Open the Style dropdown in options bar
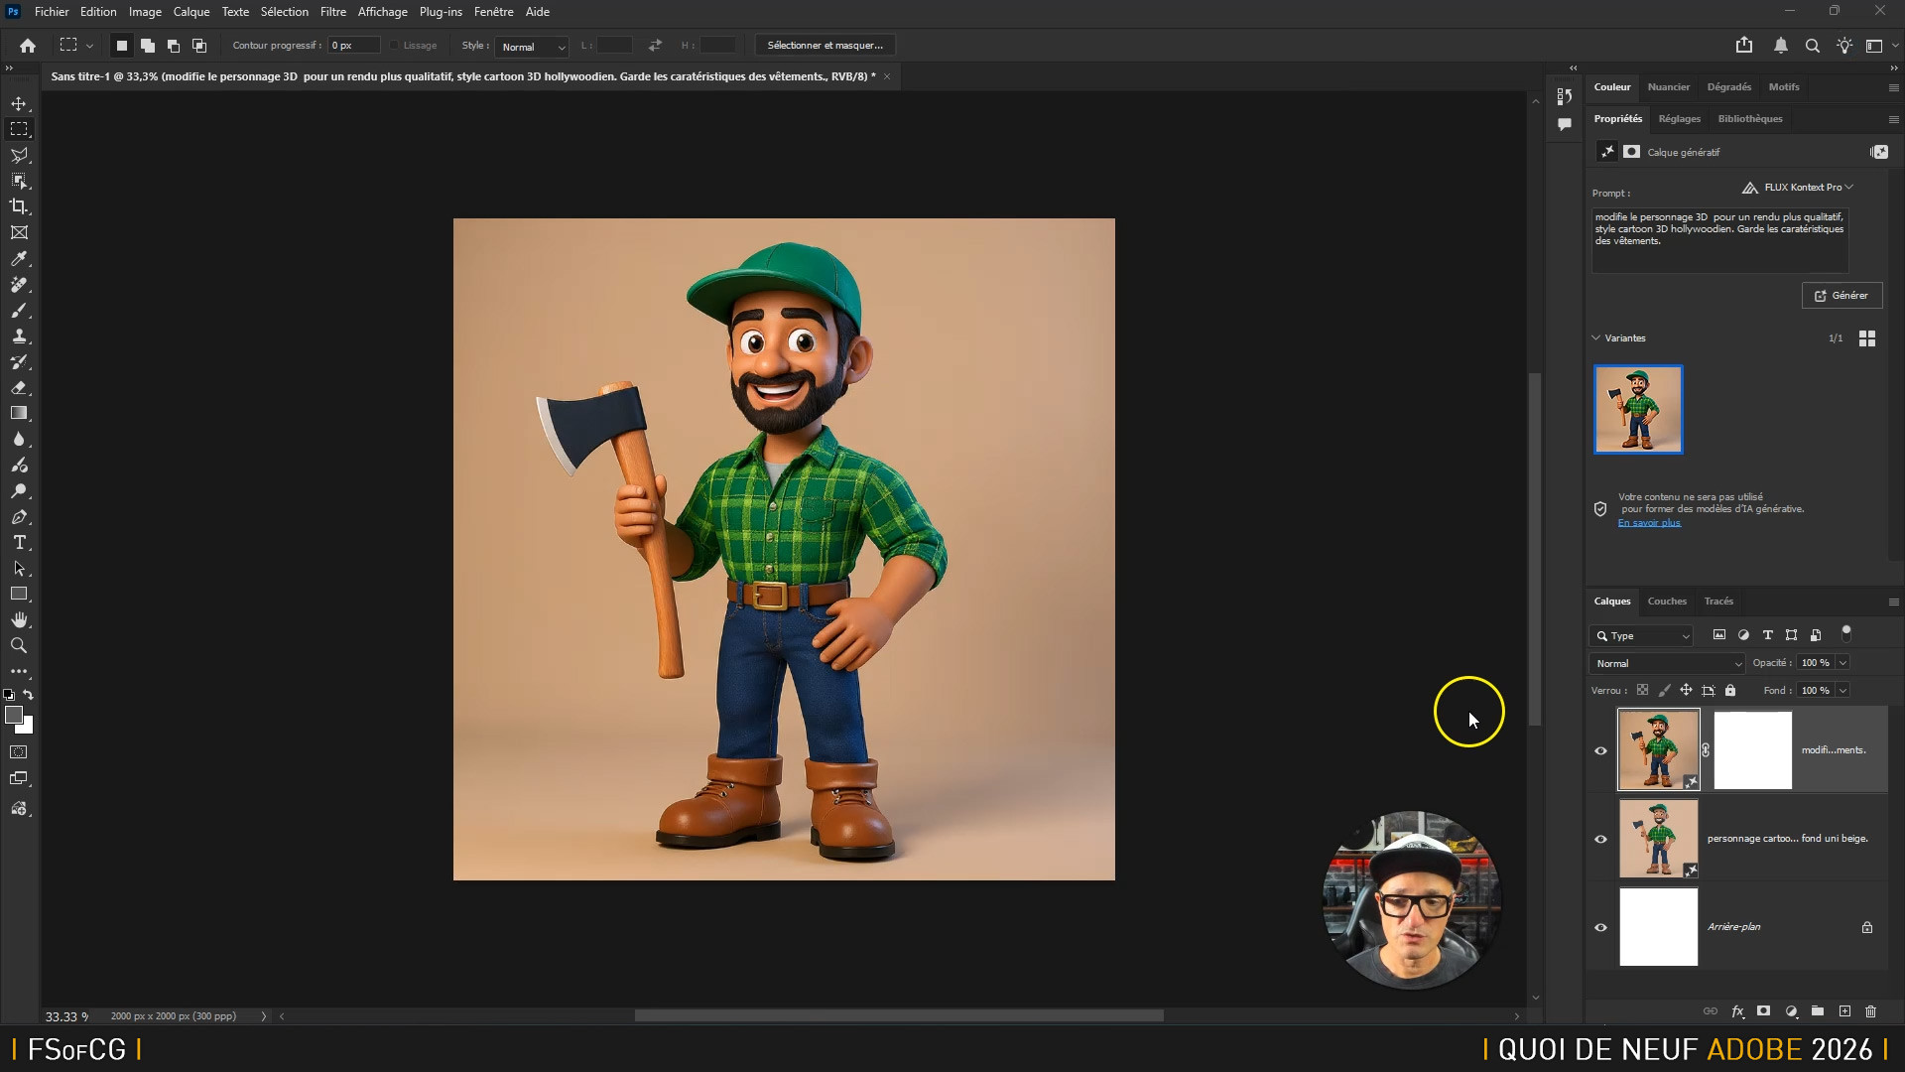1905x1072 pixels. [532, 47]
